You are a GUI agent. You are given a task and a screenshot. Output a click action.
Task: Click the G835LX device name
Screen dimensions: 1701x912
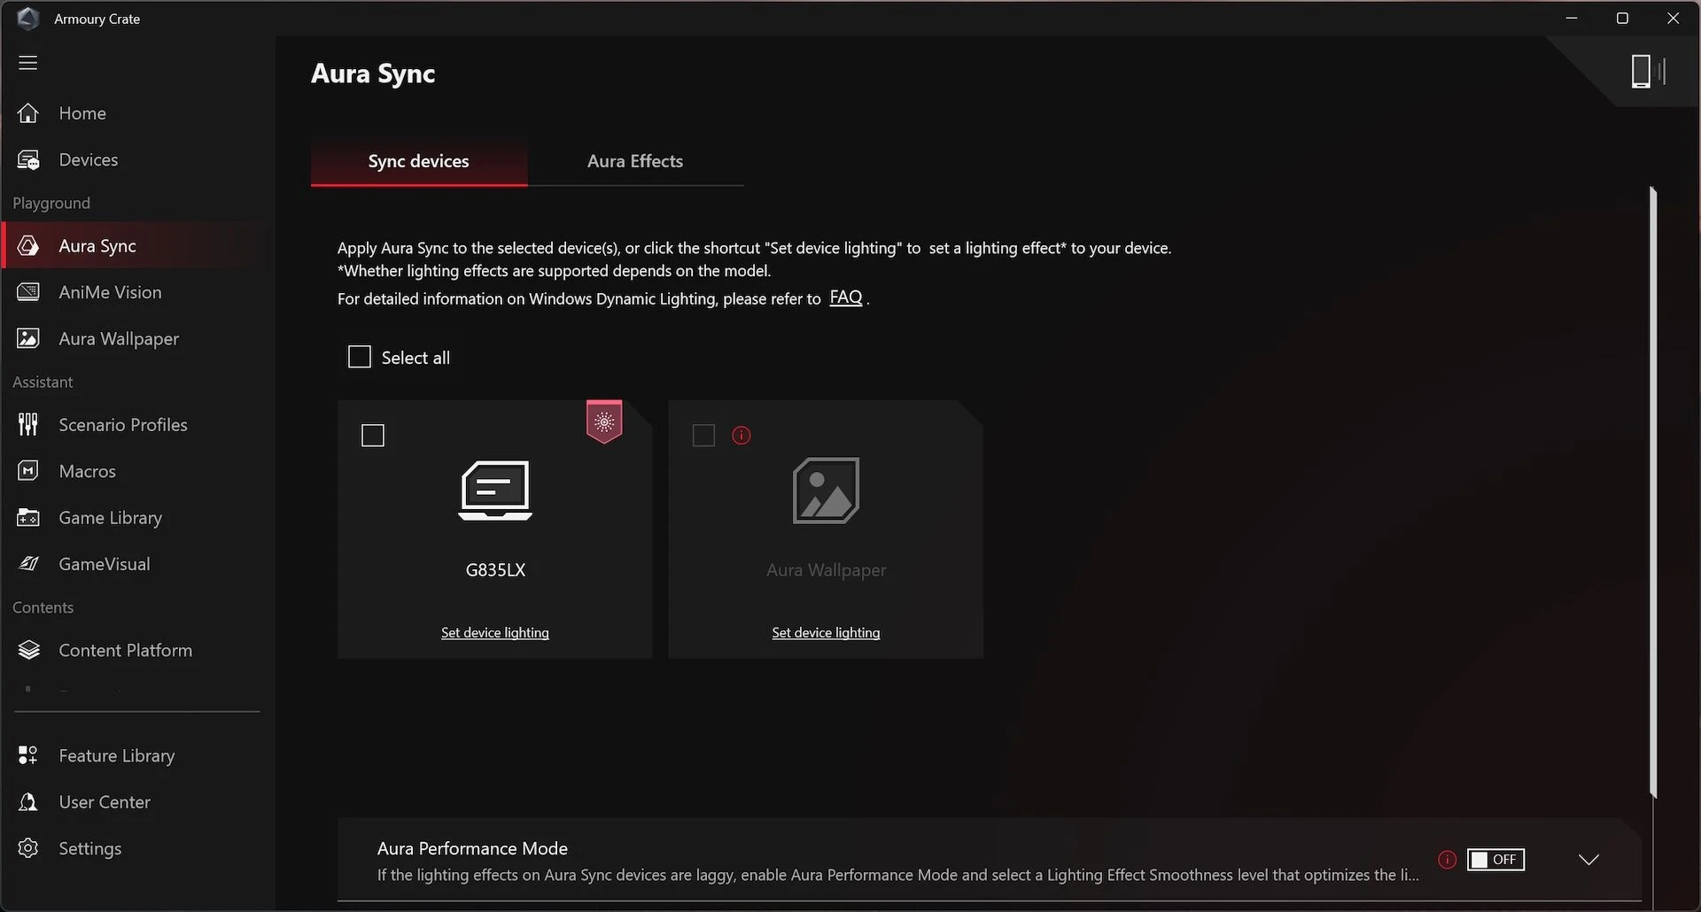point(495,570)
